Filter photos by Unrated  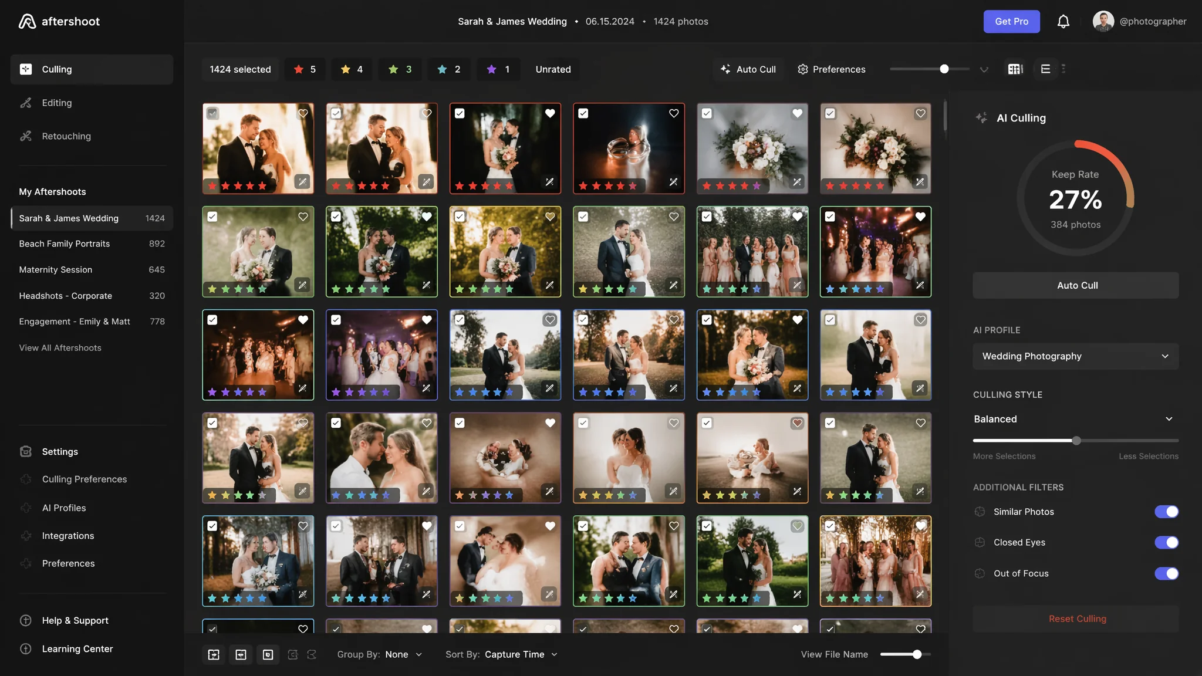tap(553, 69)
